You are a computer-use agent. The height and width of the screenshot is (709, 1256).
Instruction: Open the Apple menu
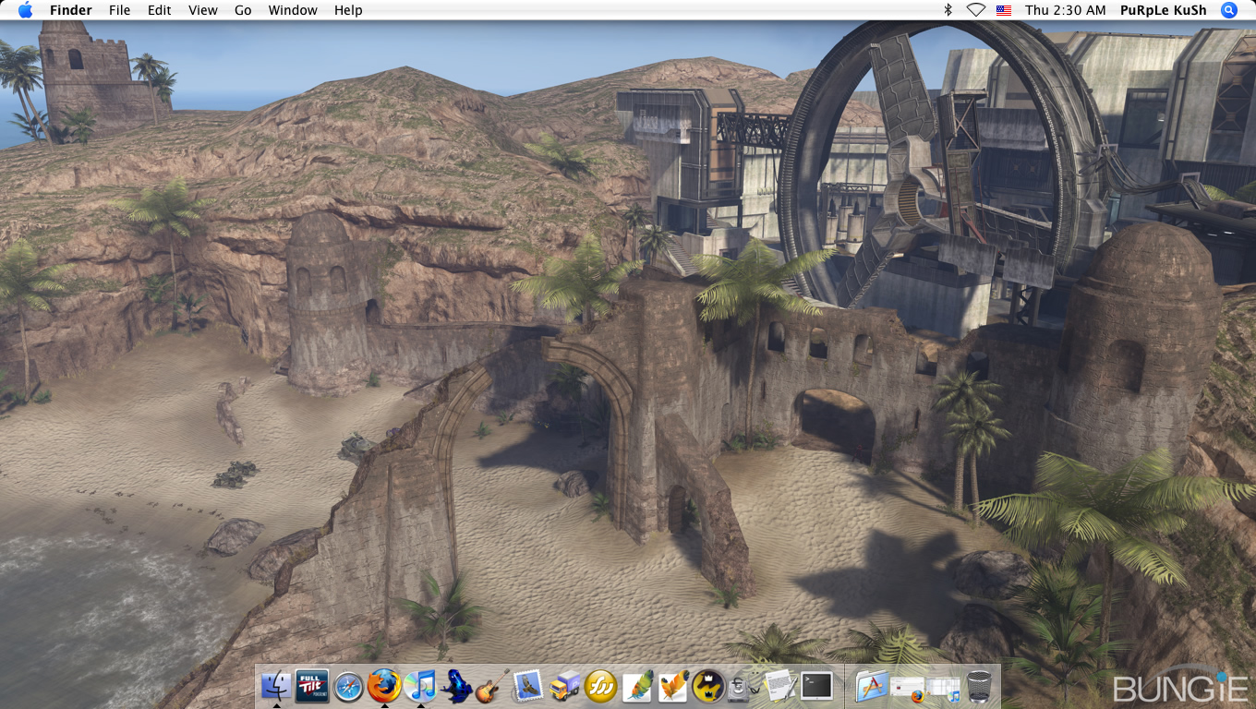25,10
